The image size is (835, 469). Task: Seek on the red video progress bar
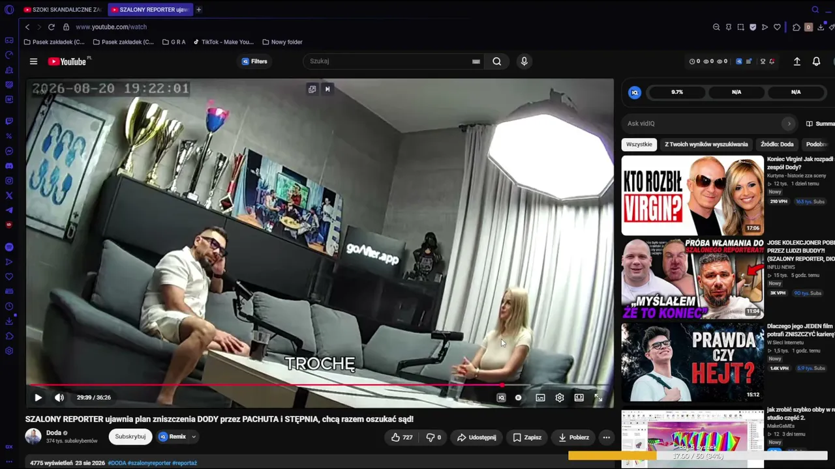point(320,385)
